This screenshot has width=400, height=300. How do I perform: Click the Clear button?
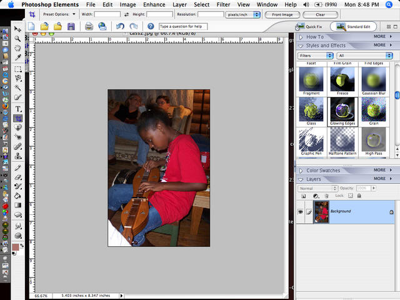click(x=321, y=15)
